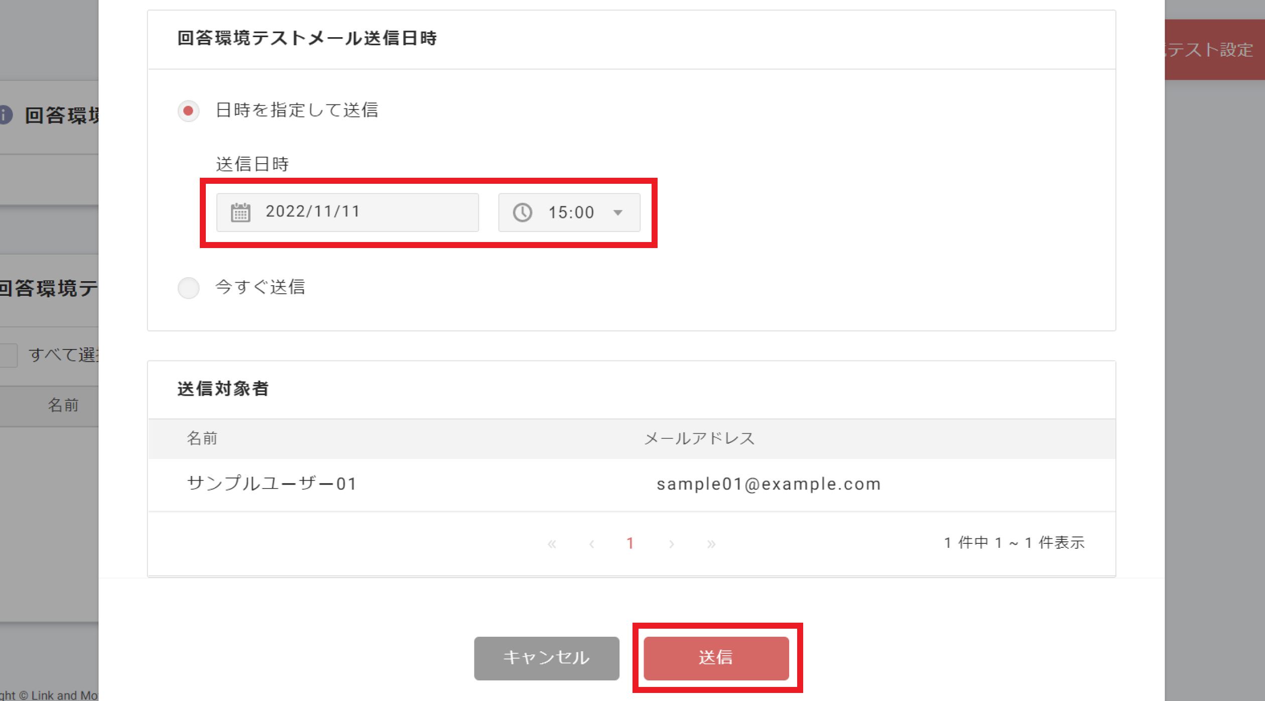Click the clock icon in time field
Viewport: 1265px width, 701px height.
click(x=522, y=212)
